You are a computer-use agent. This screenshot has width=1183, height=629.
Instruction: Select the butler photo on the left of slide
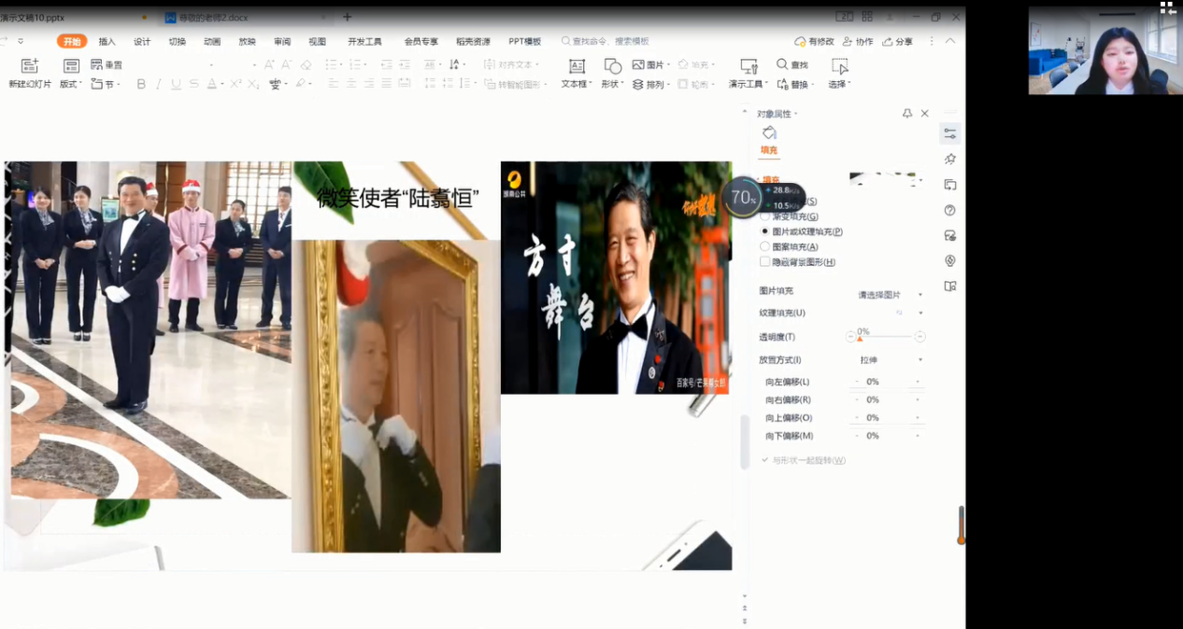(148, 329)
